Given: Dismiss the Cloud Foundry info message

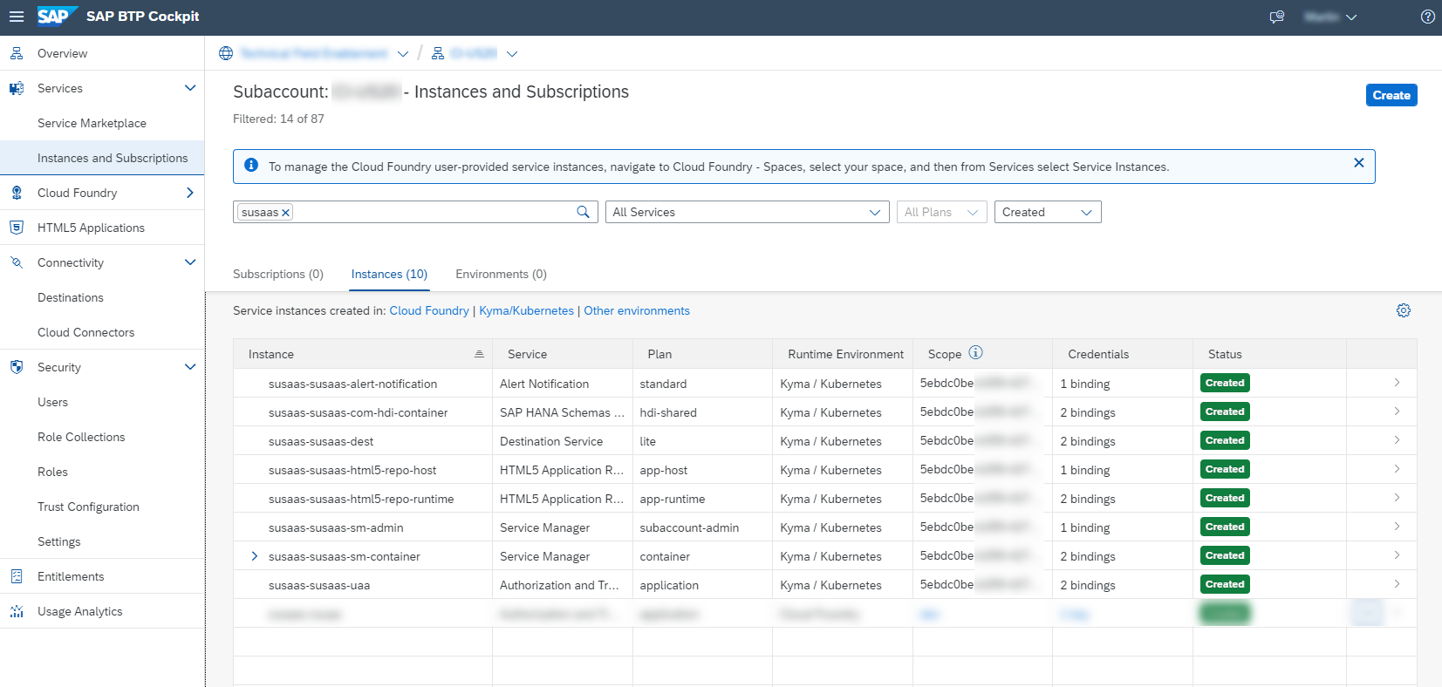Looking at the screenshot, I should click(x=1358, y=163).
